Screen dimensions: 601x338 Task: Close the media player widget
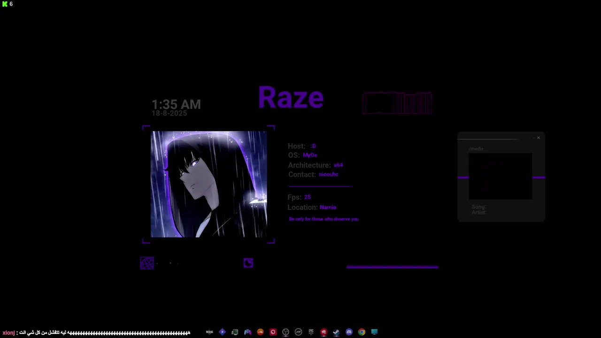pos(538,138)
